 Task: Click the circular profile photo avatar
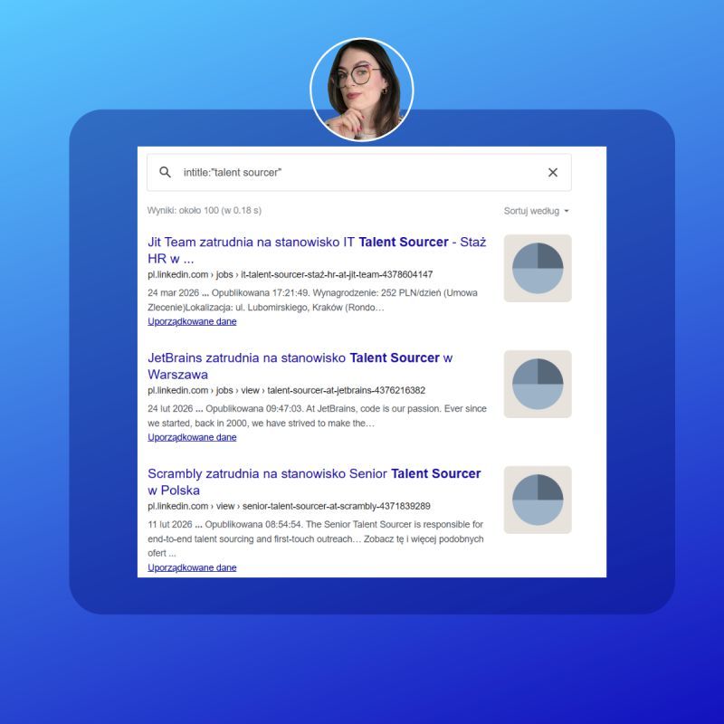click(361, 90)
